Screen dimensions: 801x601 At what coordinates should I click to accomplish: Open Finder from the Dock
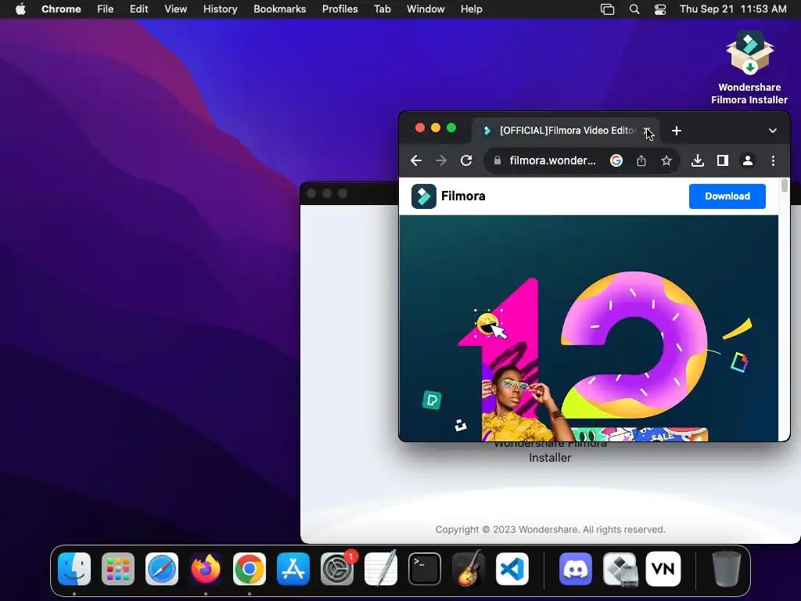click(x=74, y=569)
